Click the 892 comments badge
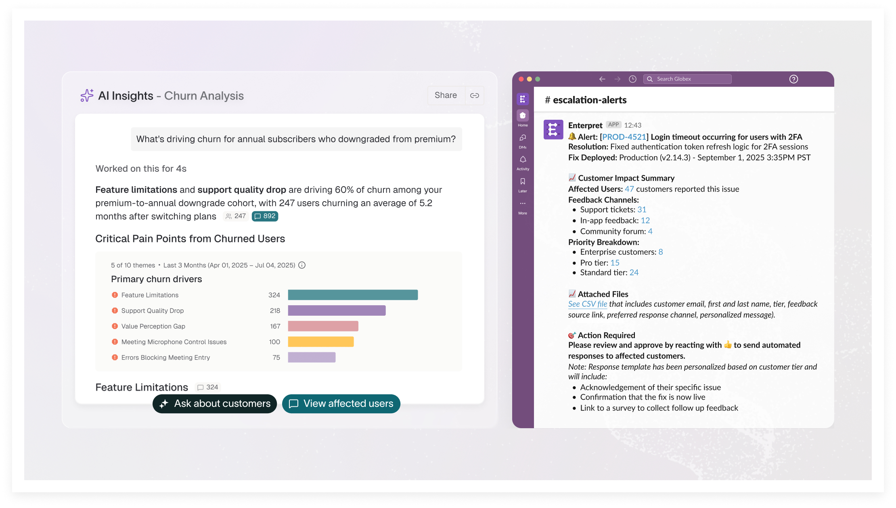This screenshot has height=508, width=896. (x=265, y=216)
